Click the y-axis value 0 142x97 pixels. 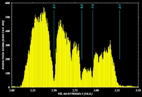[x=9, y=87]
